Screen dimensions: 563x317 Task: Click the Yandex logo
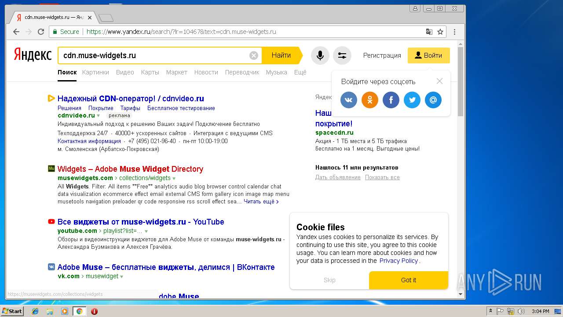[33, 55]
